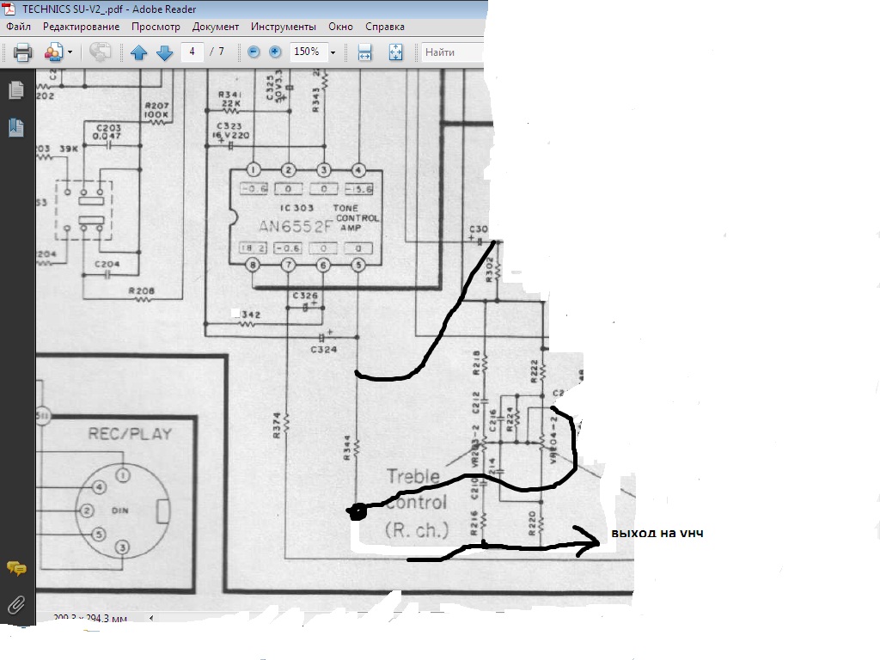Click the Adobe Reader PDF title icon
The width and height of the screenshot is (880, 660).
point(9,9)
